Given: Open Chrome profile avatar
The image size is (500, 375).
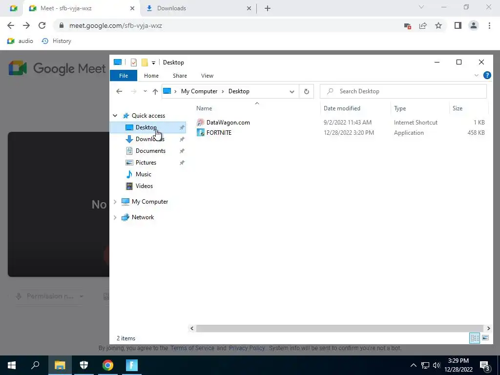Looking at the screenshot, I should 474,25.
